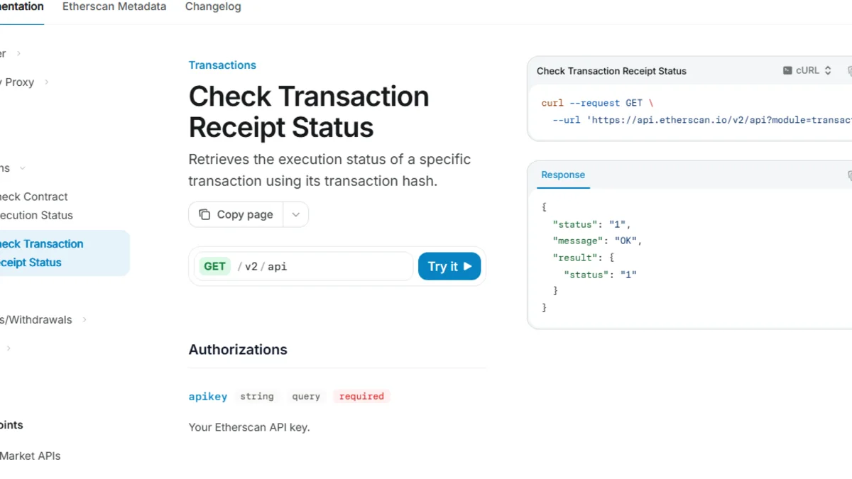Select the Response tab
Viewport: 852px width, 479px height.
pyautogui.click(x=563, y=175)
